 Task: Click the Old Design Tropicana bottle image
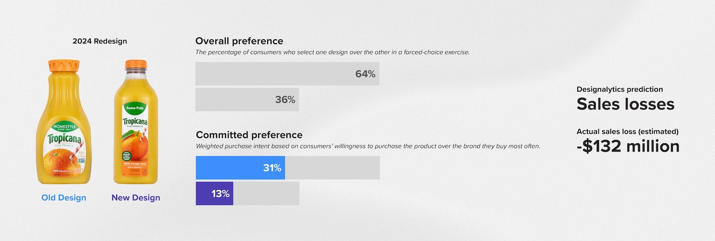64,122
